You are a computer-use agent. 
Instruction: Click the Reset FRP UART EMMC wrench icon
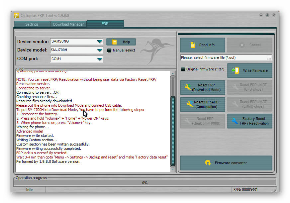[x=235, y=104]
